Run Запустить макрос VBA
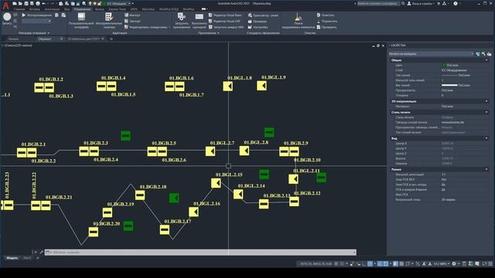Screen dimensions: 495x278 pos(227,27)
